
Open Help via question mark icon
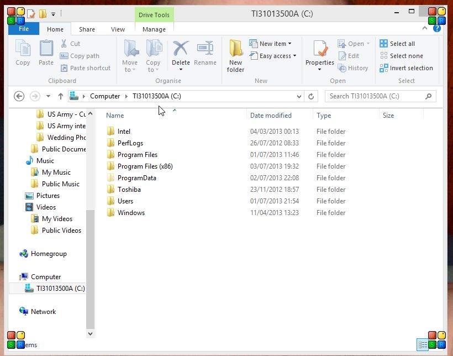pyautogui.click(x=437, y=29)
